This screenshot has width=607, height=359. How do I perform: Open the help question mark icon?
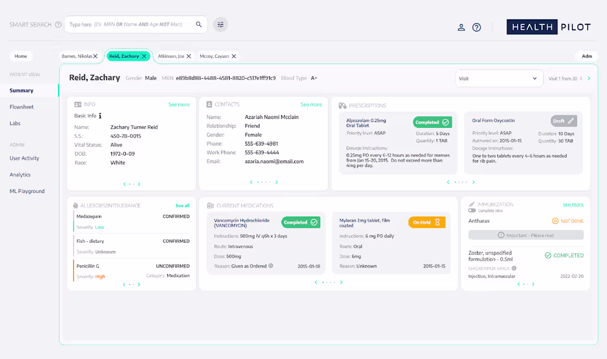[x=477, y=28]
